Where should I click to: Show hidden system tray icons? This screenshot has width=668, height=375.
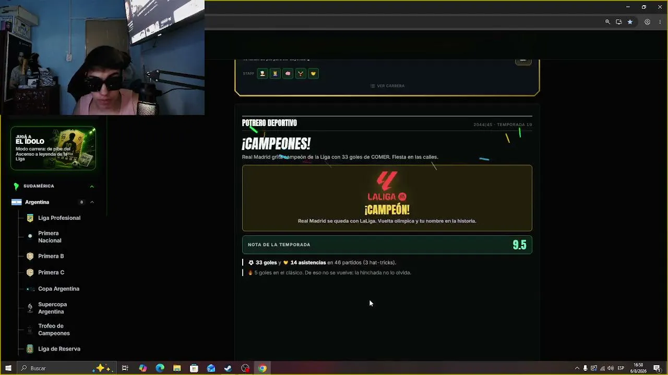[x=577, y=368]
